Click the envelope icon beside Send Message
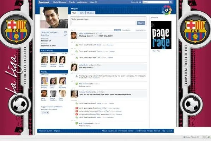The width and height of the screenshot is (211, 141). [x=65, y=32]
